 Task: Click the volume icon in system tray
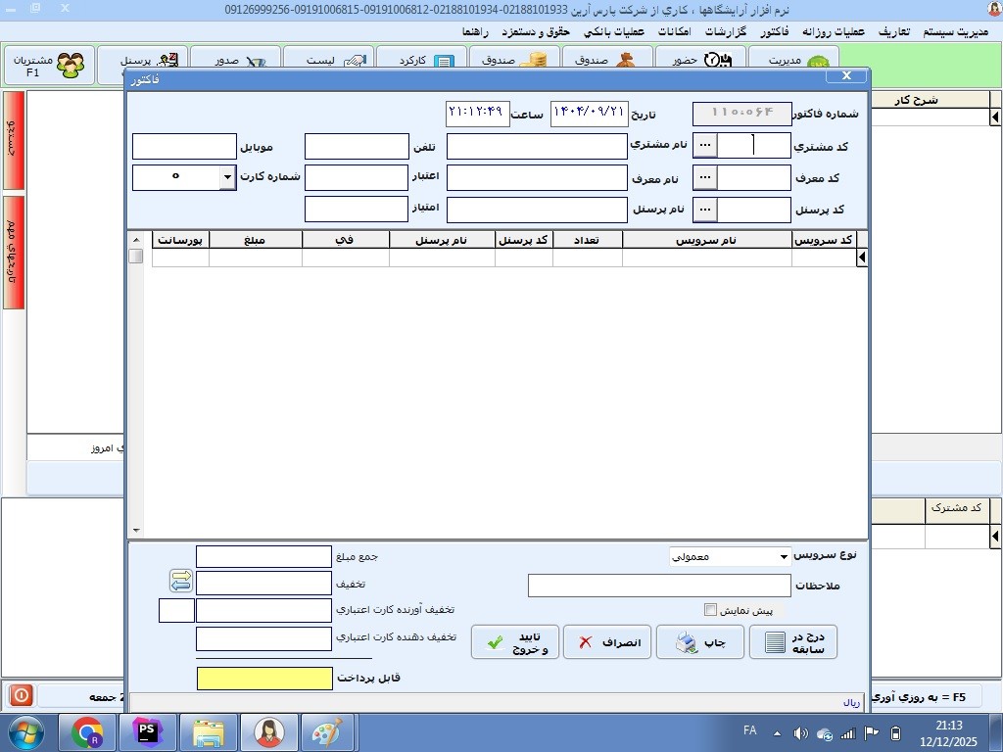(800, 733)
